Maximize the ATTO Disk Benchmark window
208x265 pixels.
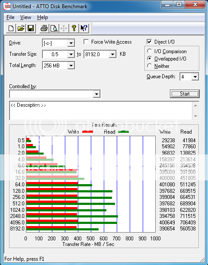[x=179, y=5]
